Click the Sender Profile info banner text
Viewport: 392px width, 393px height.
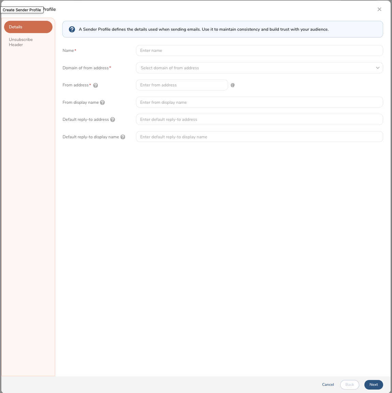(203, 29)
